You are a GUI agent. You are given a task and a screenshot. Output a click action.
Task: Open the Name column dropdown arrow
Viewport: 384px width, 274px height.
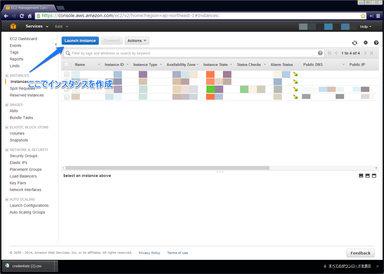click(99, 65)
